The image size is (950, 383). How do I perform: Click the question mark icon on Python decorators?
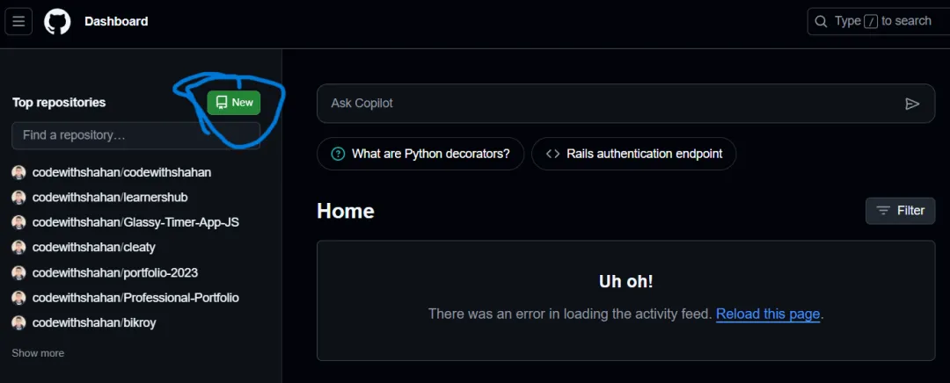click(x=338, y=154)
